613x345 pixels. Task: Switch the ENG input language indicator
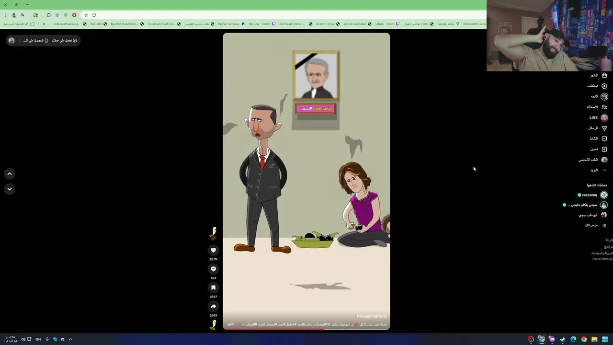(38, 339)
